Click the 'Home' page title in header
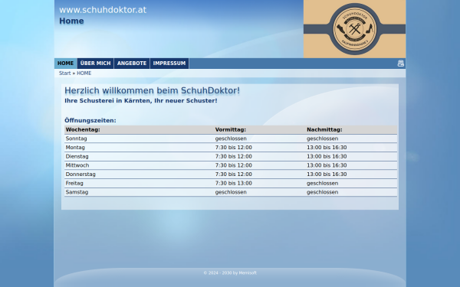The width and height of the screenshot is (460, 287). (71, 21)
